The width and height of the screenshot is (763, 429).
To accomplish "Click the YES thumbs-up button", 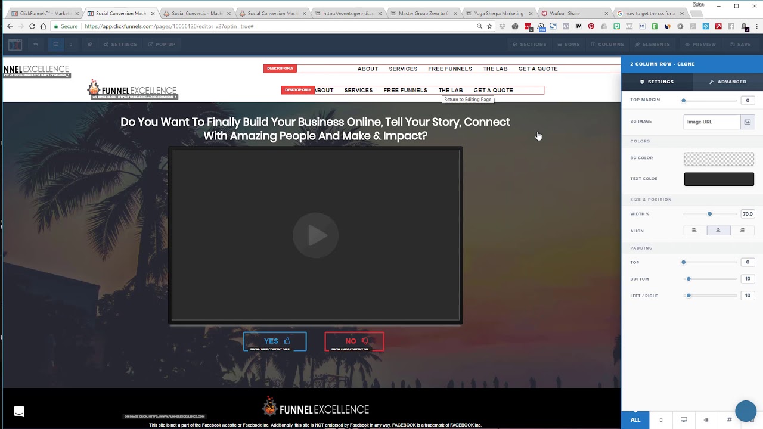I will tap(275, 341).
